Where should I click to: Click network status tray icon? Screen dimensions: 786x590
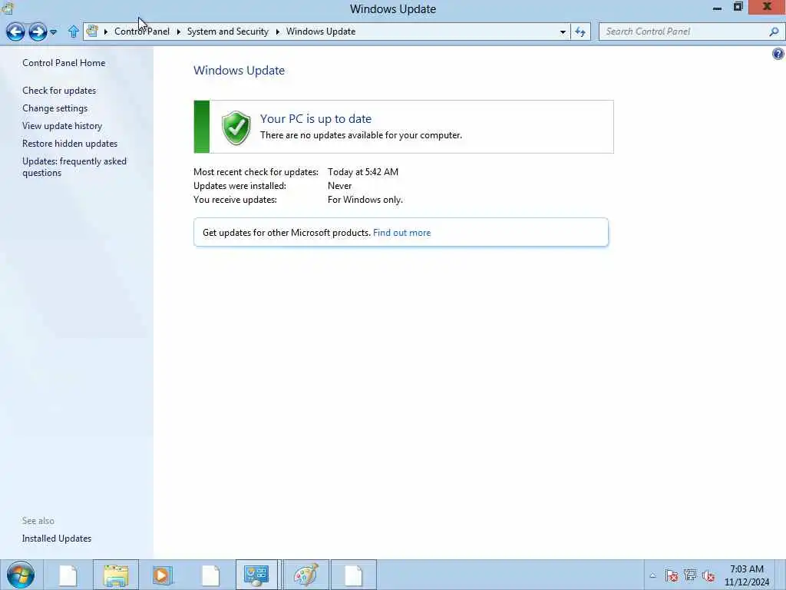(x=690, y=575)
